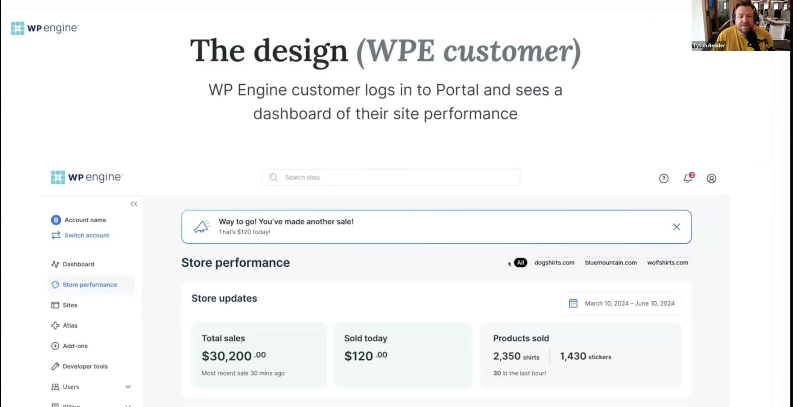This screenshot has height=407, width=793.
Task: Filter by bluemountain.com
Action: coord(611,263)
